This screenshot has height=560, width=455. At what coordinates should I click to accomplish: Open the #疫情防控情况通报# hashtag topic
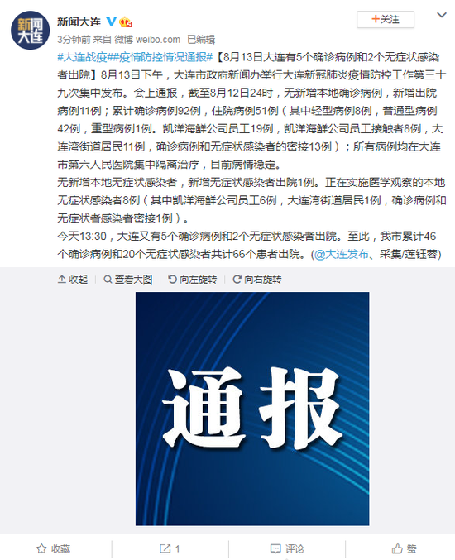160,57
